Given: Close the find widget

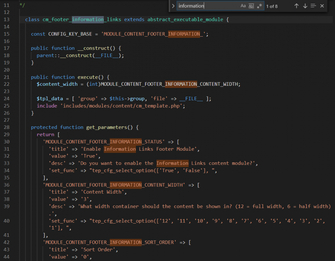Looking at the screenshot, I should coord(322,6).
